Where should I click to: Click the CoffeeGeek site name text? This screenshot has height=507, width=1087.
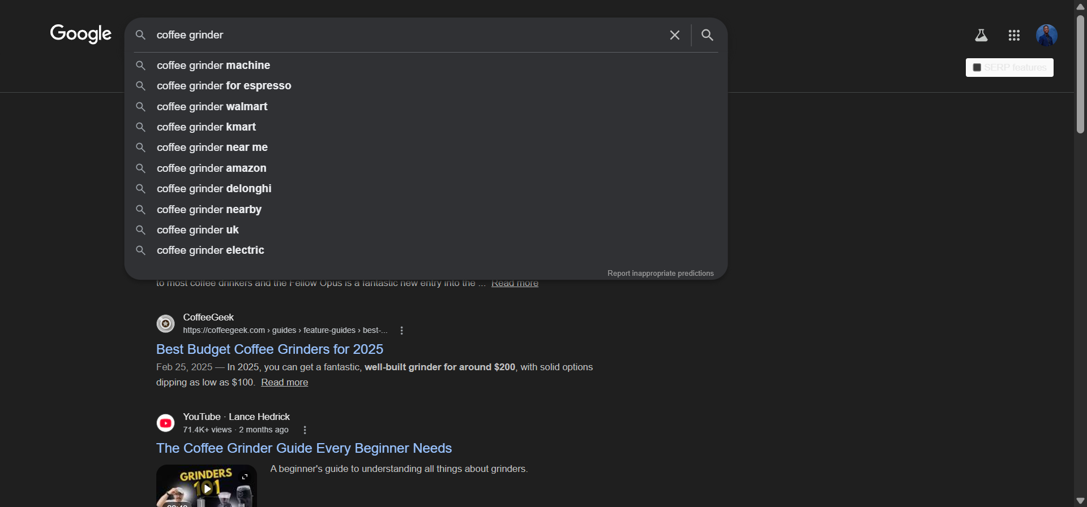(208, 318)
